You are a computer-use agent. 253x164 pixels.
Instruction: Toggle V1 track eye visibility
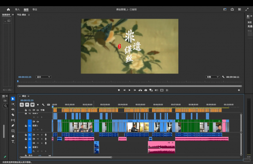(x=38, y=122)
